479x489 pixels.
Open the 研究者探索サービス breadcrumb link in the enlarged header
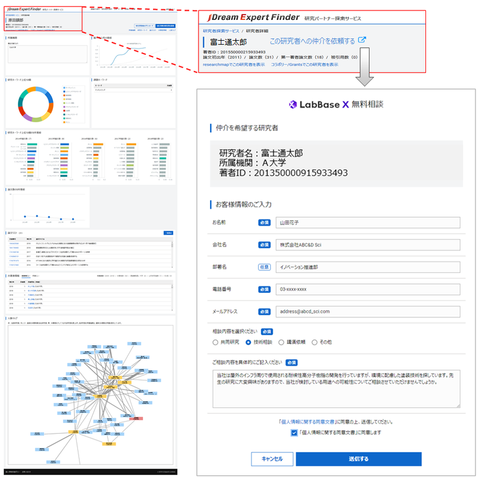[x=221, y=31]
